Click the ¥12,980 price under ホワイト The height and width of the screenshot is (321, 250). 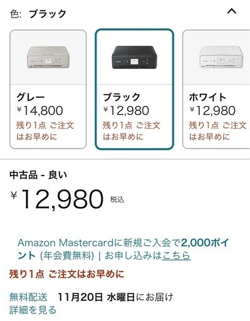point(212,110)
